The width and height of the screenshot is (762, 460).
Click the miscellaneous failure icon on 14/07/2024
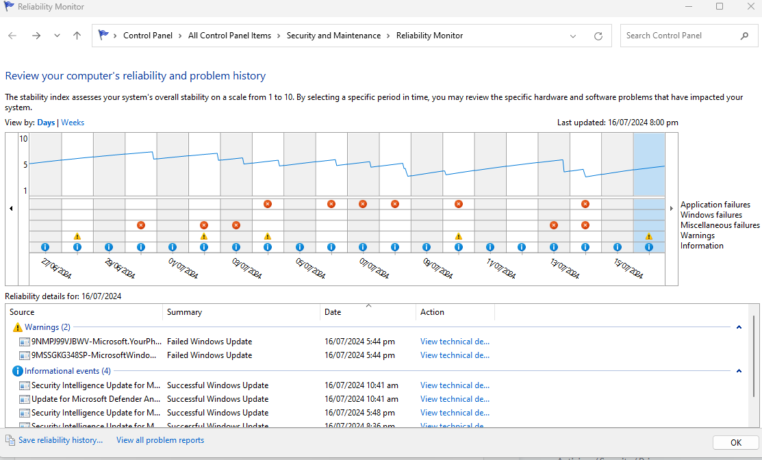click(585, 225)
